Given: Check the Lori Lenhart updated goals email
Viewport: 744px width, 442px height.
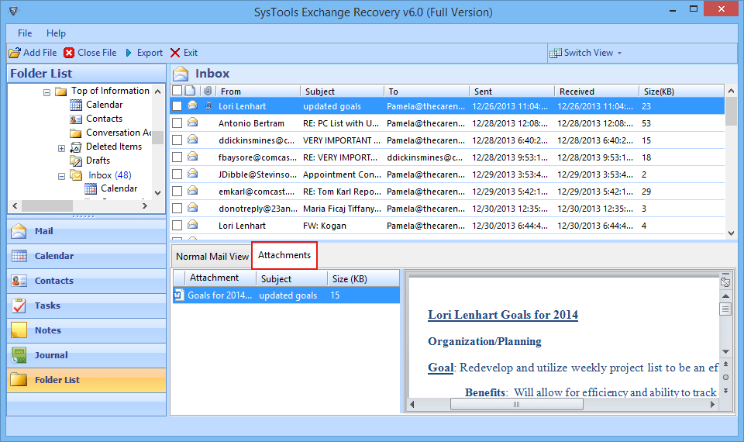Looking at the screenshot, I should pos(177,106).
